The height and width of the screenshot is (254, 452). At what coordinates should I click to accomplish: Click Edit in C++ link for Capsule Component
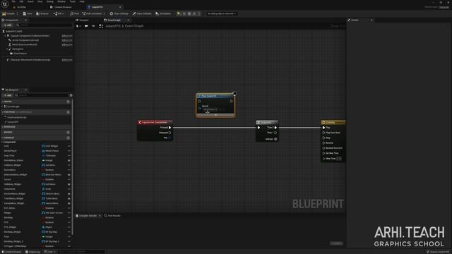pyautogui.click(x=67, y=36)
